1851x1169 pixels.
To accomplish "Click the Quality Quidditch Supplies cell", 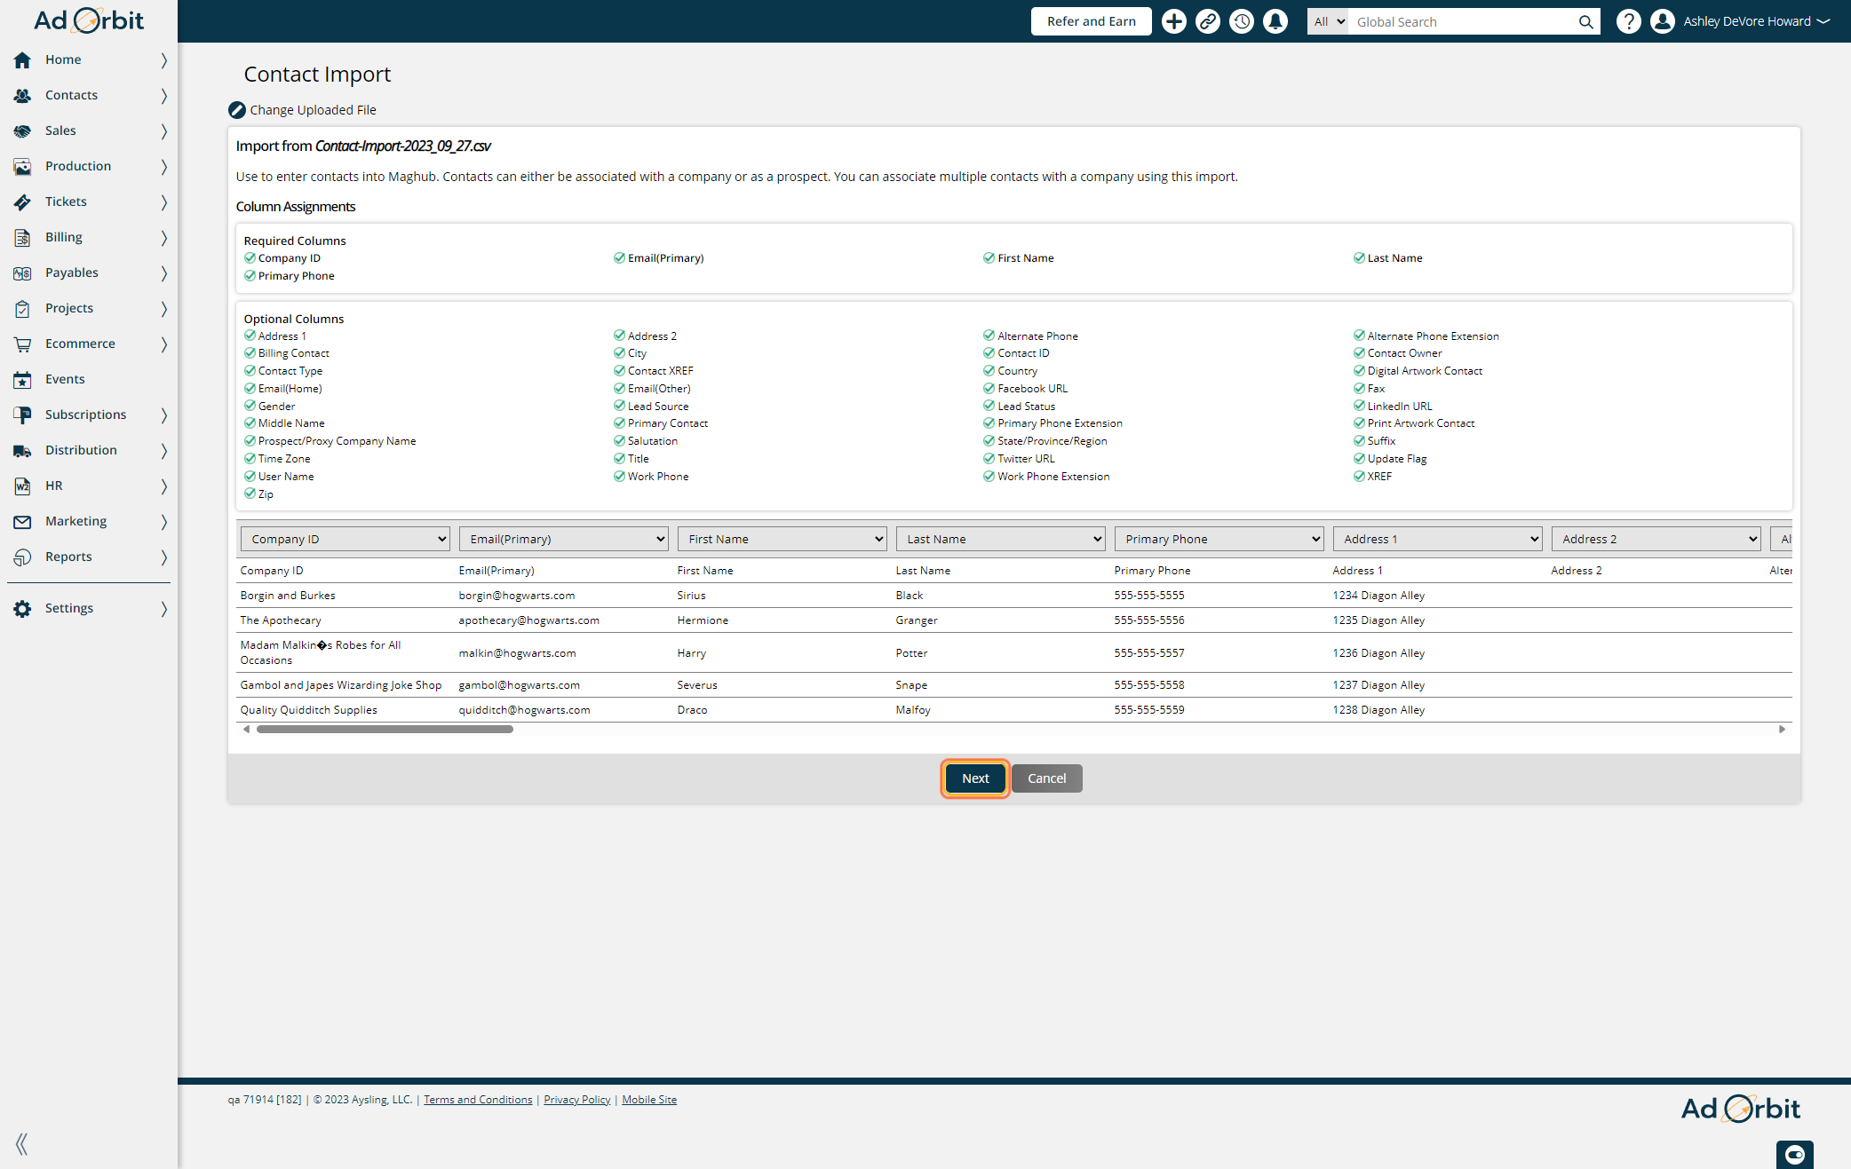I will coord(308,710).
